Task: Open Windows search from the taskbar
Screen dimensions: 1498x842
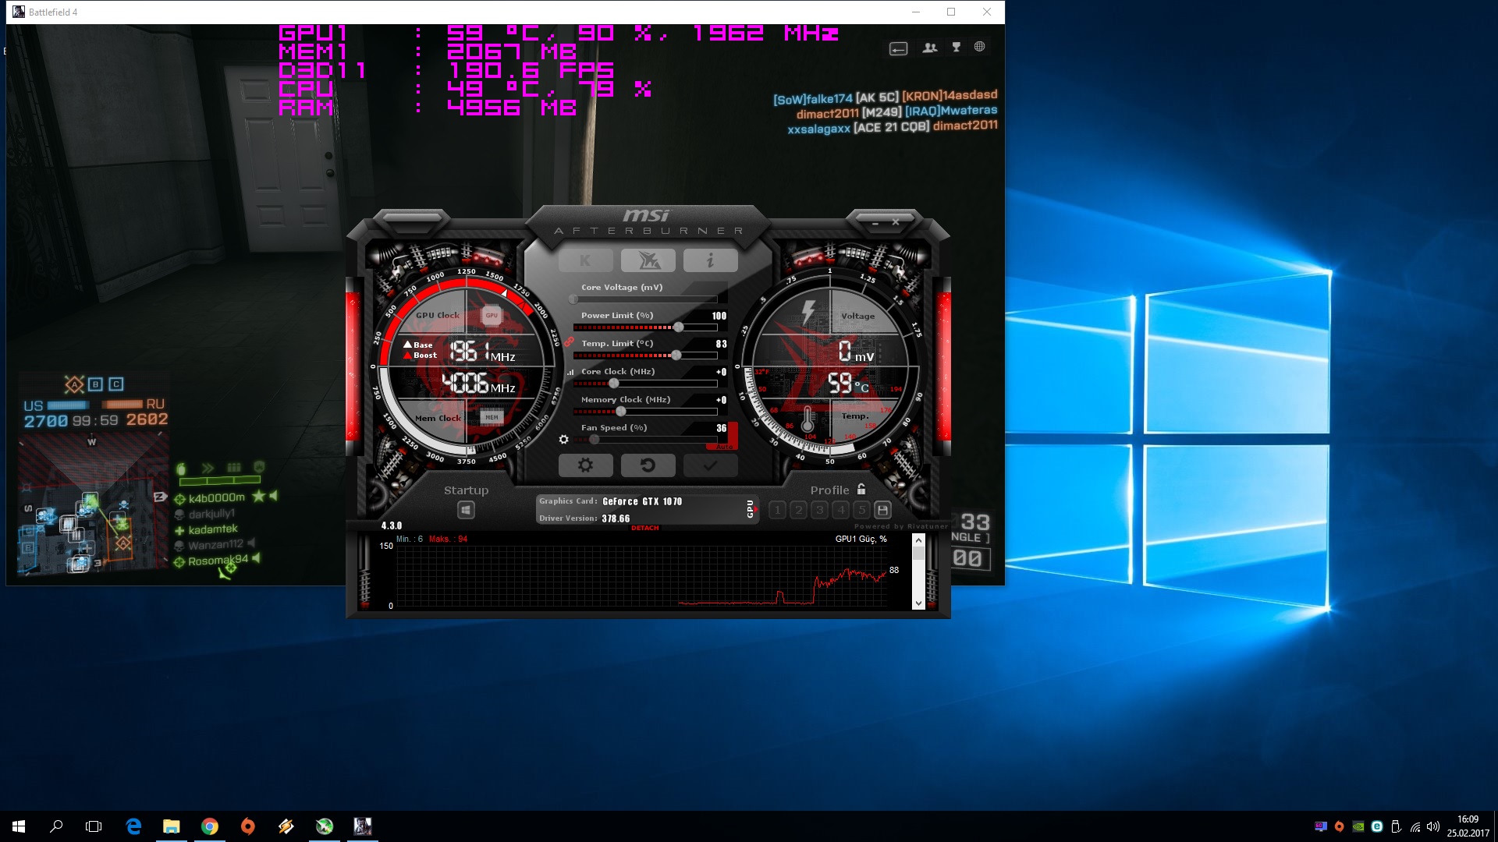Action: pyautogui.click(x=56, y=826)
